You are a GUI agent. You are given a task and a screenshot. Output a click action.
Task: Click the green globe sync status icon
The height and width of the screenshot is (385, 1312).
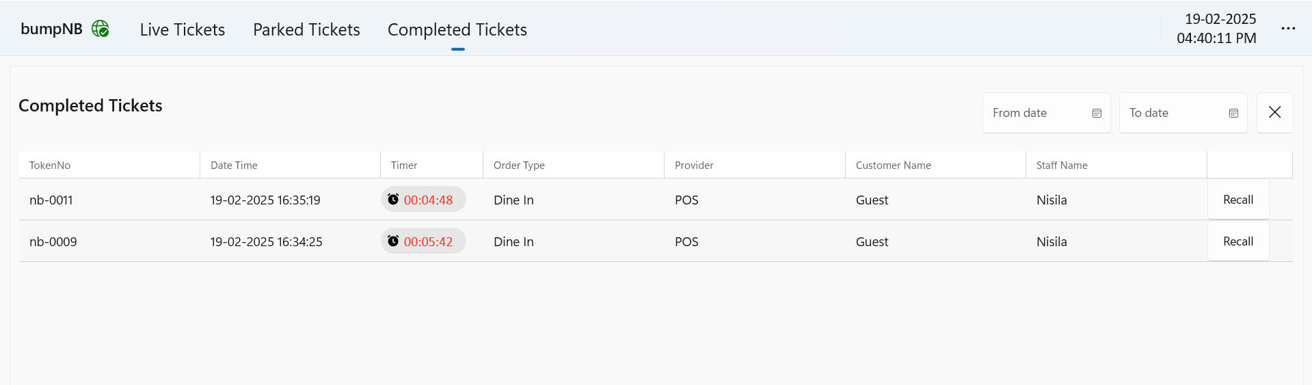[x=101, y=29]
